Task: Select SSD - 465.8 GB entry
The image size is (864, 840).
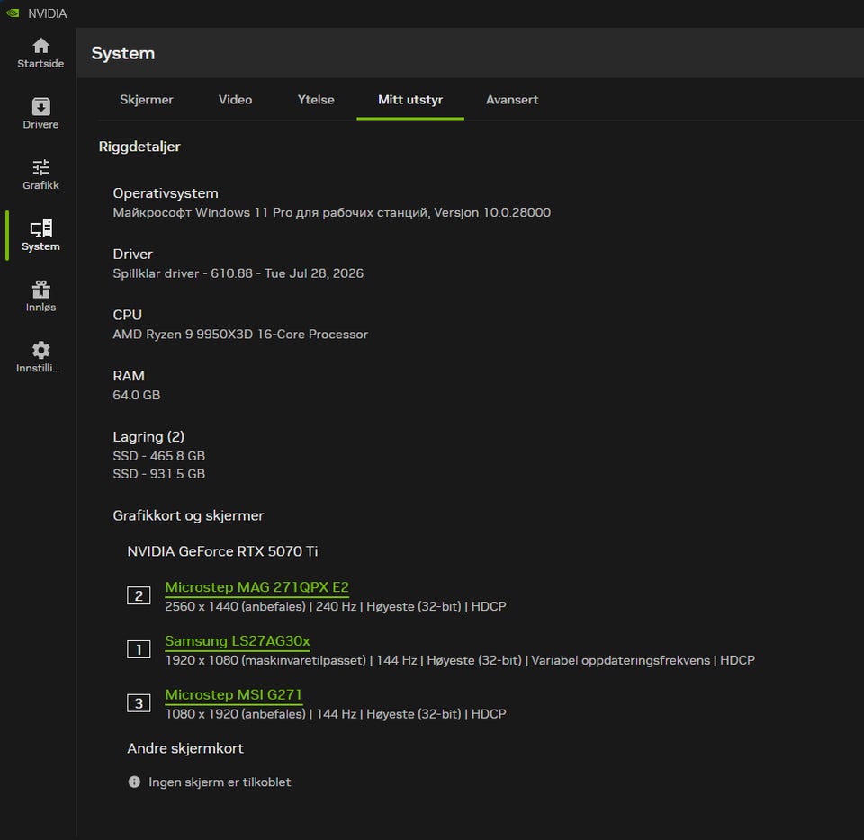Action: [158, 456]
